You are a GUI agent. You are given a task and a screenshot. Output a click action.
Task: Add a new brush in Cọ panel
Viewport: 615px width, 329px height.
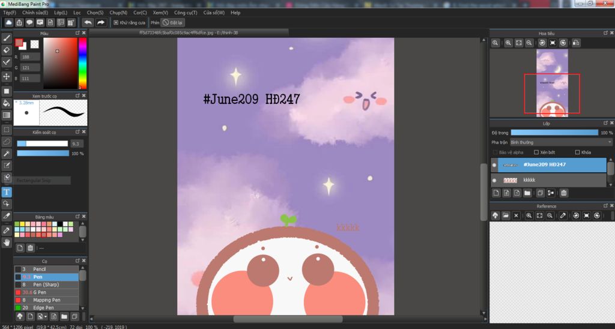point(30,316)
